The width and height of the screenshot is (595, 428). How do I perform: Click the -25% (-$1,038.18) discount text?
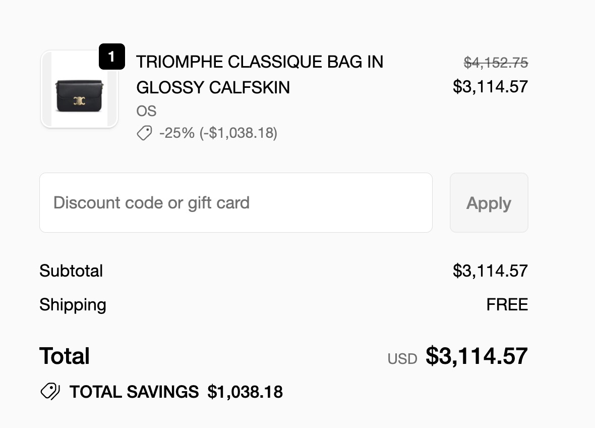pos(218,133)
